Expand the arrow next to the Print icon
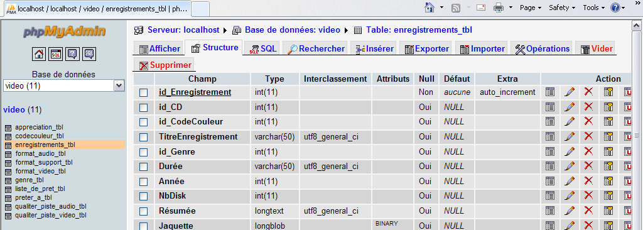This screenshot has height=230, width=643. click(x=511, y=8)
